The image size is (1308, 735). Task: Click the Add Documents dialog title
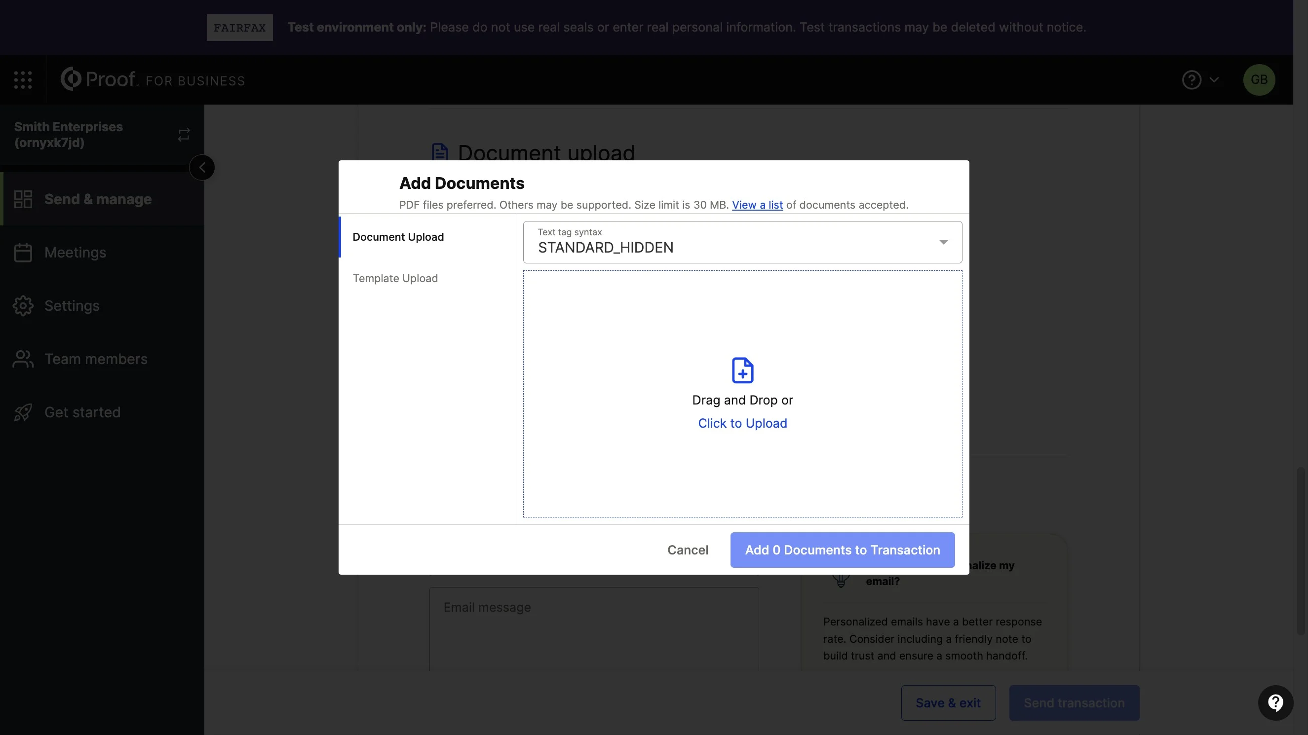tap(462, 183)
